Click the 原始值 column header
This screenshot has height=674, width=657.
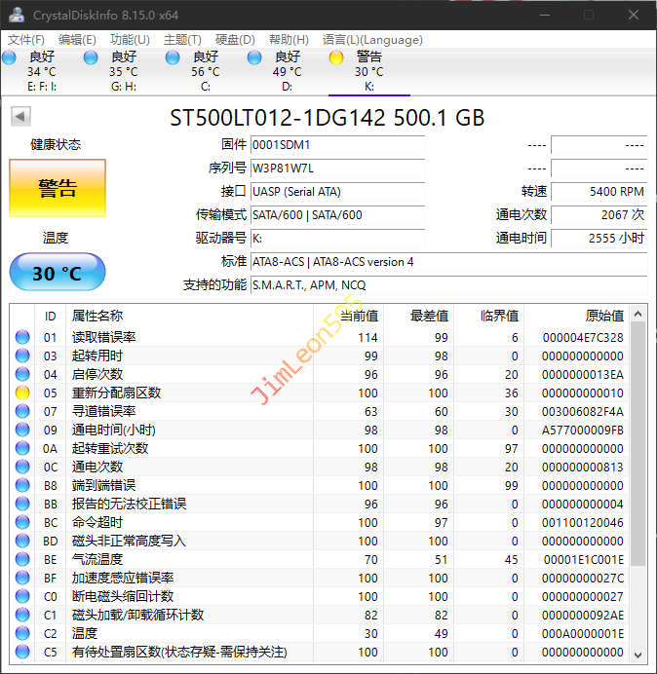pyautogui.click(x=603, y=316)
